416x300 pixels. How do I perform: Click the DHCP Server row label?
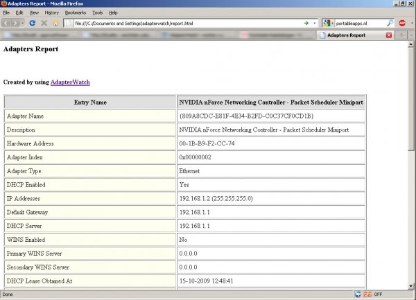[24, 226]
